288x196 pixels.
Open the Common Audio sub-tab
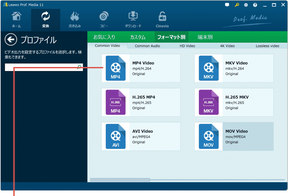(147, 46)
